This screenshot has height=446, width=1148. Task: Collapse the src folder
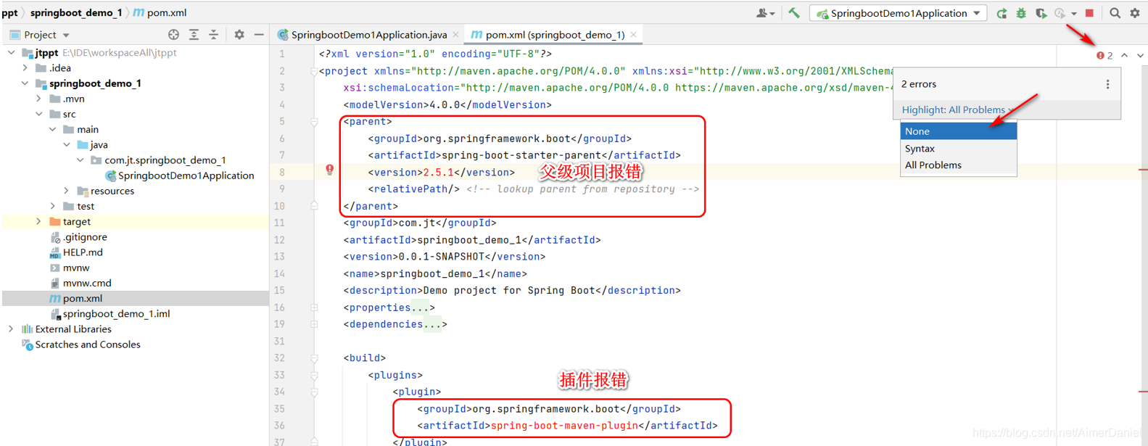(x=38, y=114)
